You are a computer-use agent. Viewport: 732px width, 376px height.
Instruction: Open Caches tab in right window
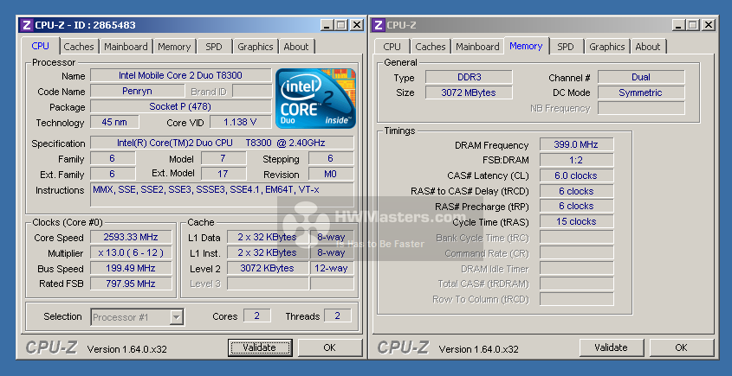coord(430,47)
